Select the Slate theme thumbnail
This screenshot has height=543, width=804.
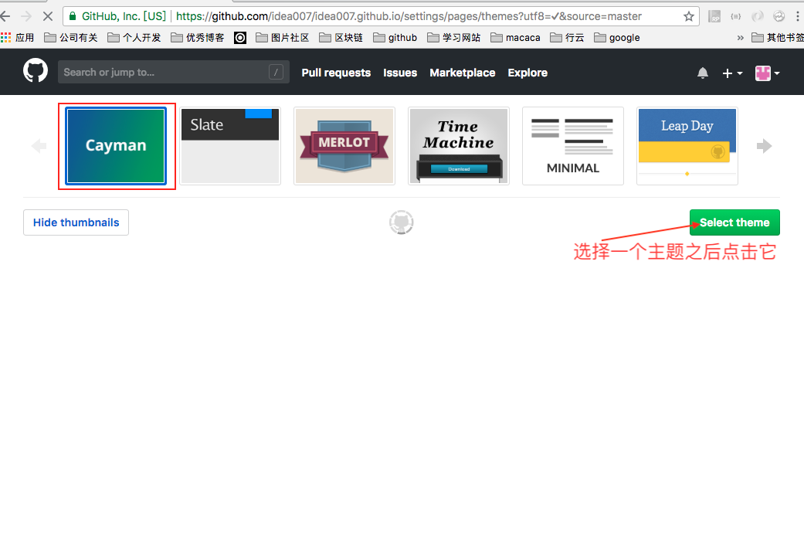(230, 146)
